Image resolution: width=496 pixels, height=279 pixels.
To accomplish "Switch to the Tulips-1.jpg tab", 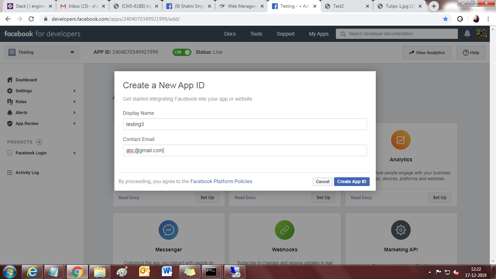I will click(400, 6).
